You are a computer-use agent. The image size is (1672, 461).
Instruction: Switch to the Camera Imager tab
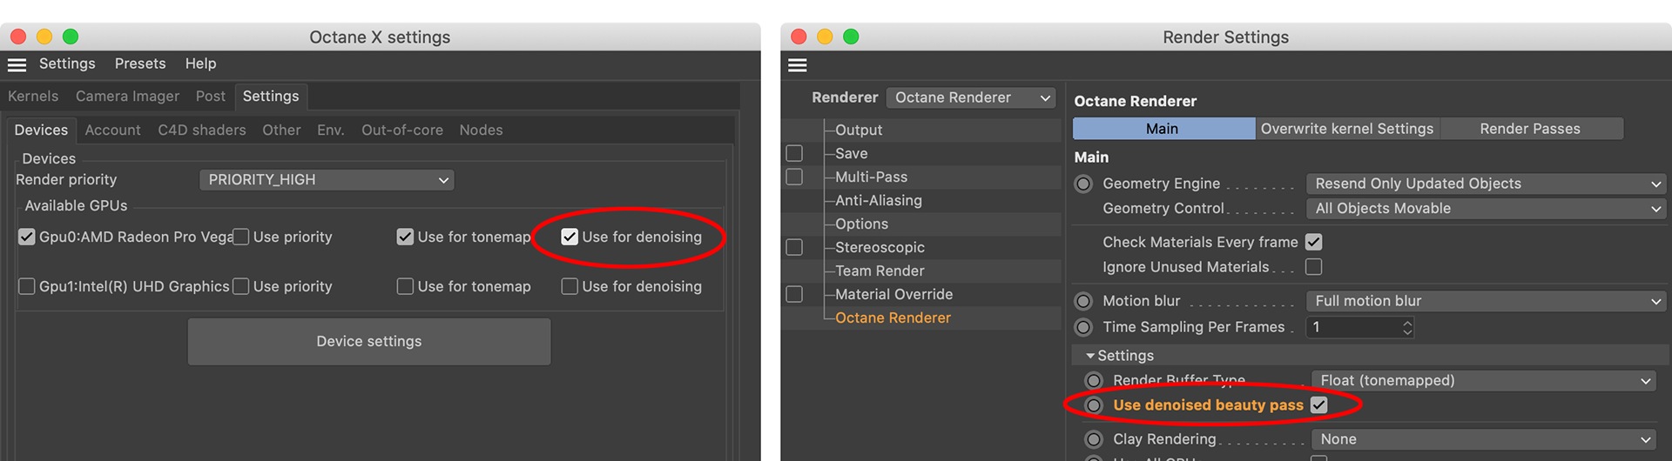[x=127, y=97]
